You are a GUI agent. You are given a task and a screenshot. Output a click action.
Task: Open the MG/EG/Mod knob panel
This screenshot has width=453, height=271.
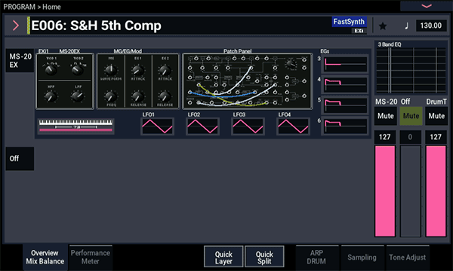coord(138,81)
